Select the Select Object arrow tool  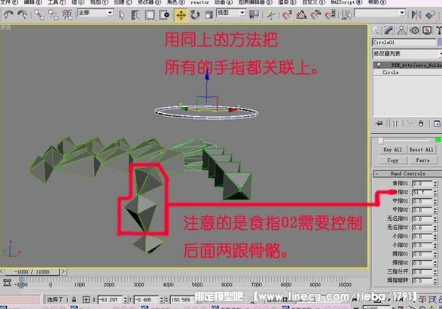(x=121, y=15)
